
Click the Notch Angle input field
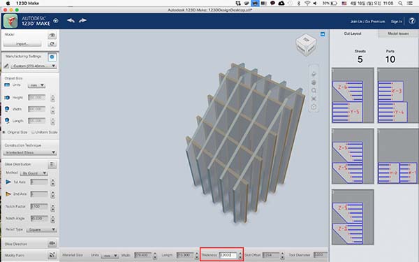(39, 218)
